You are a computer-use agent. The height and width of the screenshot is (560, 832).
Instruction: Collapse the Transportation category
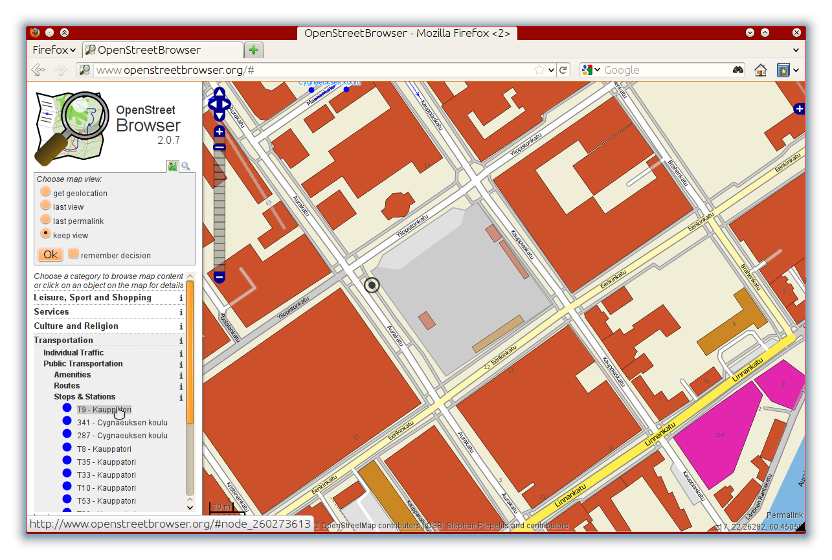(63, 341)
